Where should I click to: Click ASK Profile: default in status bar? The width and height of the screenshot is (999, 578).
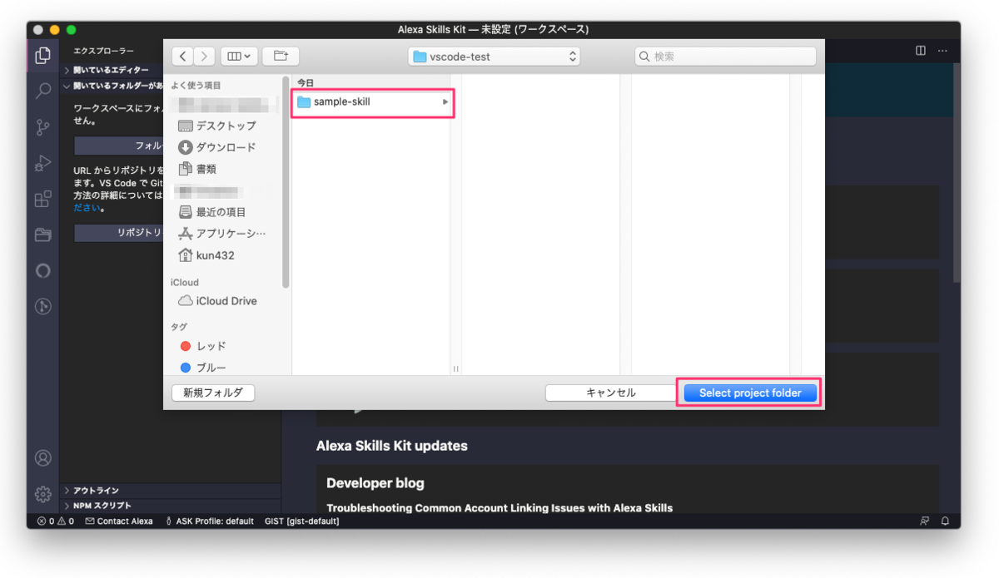pyautogui.click(x=210, y=521)
